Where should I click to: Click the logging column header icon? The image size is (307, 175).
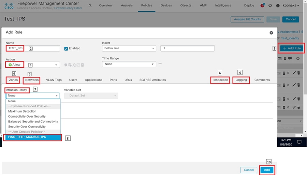tap(285, 58)
